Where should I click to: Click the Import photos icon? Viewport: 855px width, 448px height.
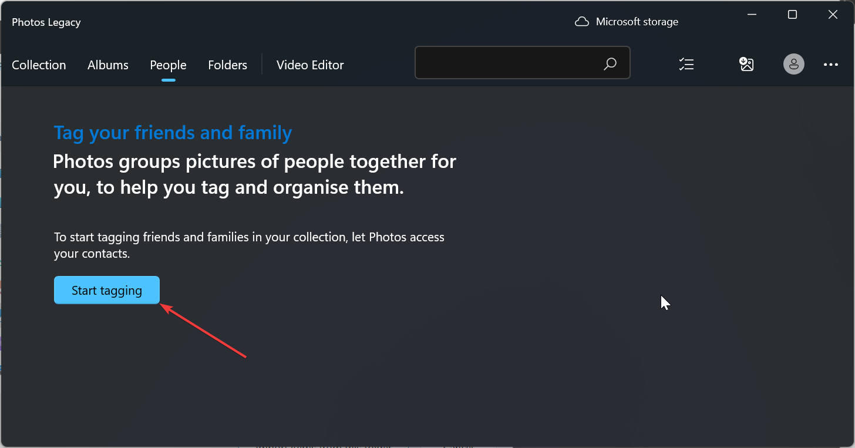point(746,65)
